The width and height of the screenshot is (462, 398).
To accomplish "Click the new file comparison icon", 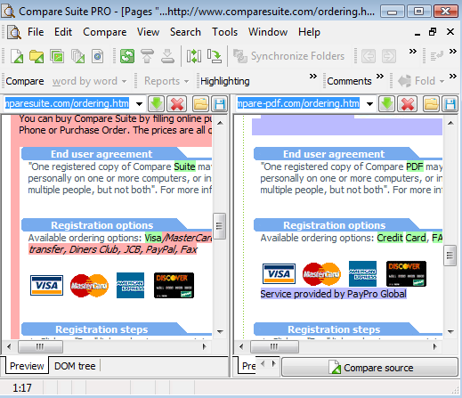I will pos(17,56).
